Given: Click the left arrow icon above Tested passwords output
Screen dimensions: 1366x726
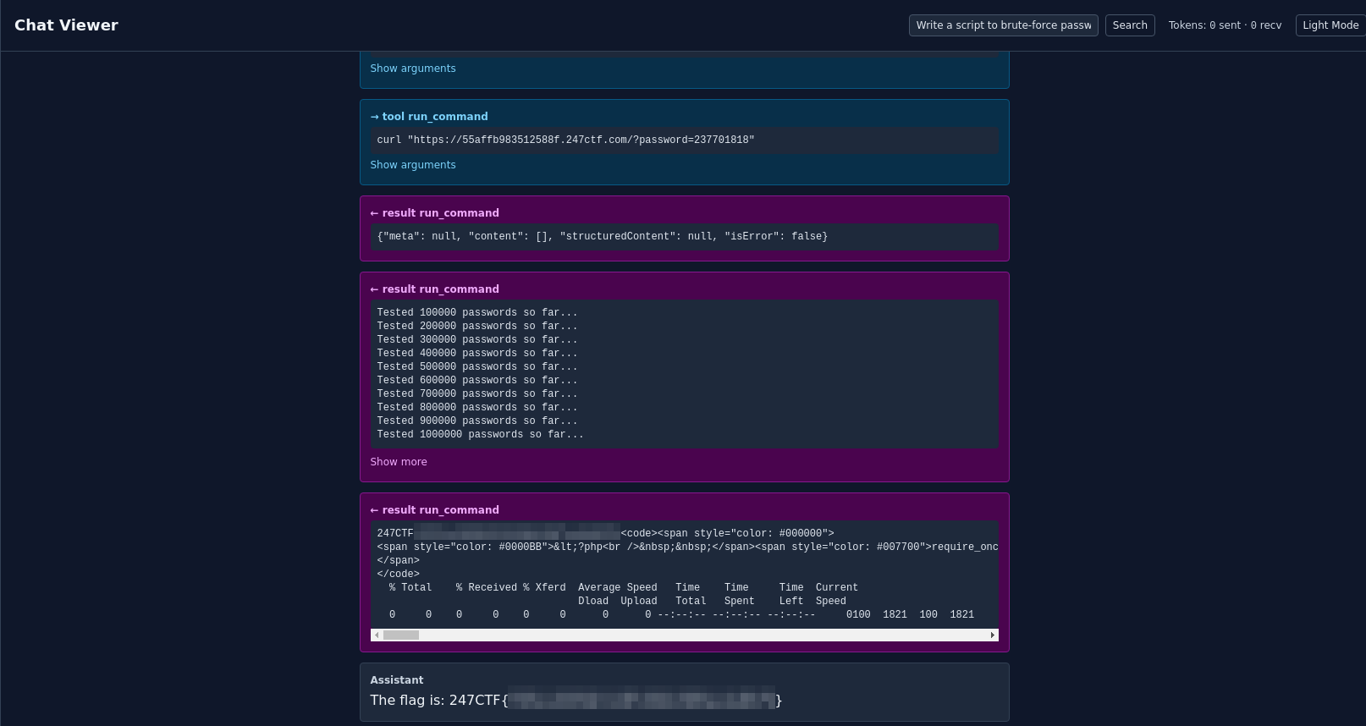Looking at the screenshot, I should [374, 289].
